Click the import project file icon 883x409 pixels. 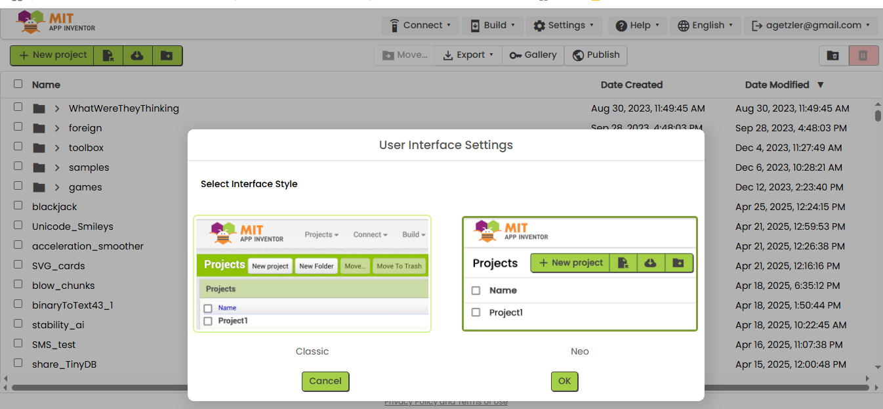(108, 55)
